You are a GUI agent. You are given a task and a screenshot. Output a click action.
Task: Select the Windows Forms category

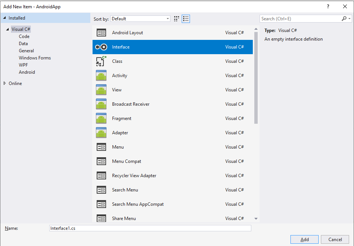tap(35, 58)
